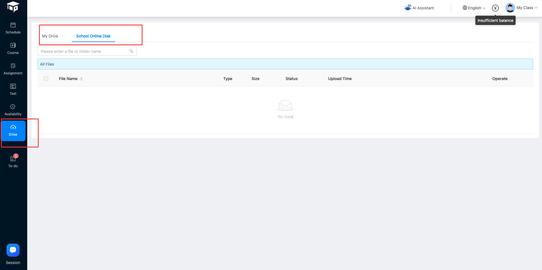Select the Drive icon in sidebar
The width and height of the screenshot is (542, 270).
tap(13, 130)
